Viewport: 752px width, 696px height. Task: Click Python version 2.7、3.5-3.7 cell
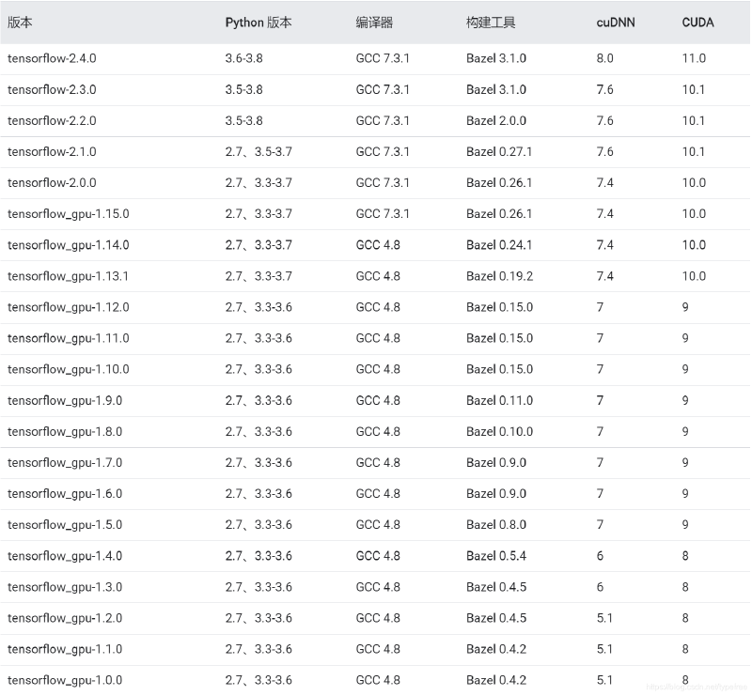click(x=258, y=152)
